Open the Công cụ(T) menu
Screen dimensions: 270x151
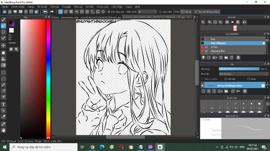[x=102, y=7]
